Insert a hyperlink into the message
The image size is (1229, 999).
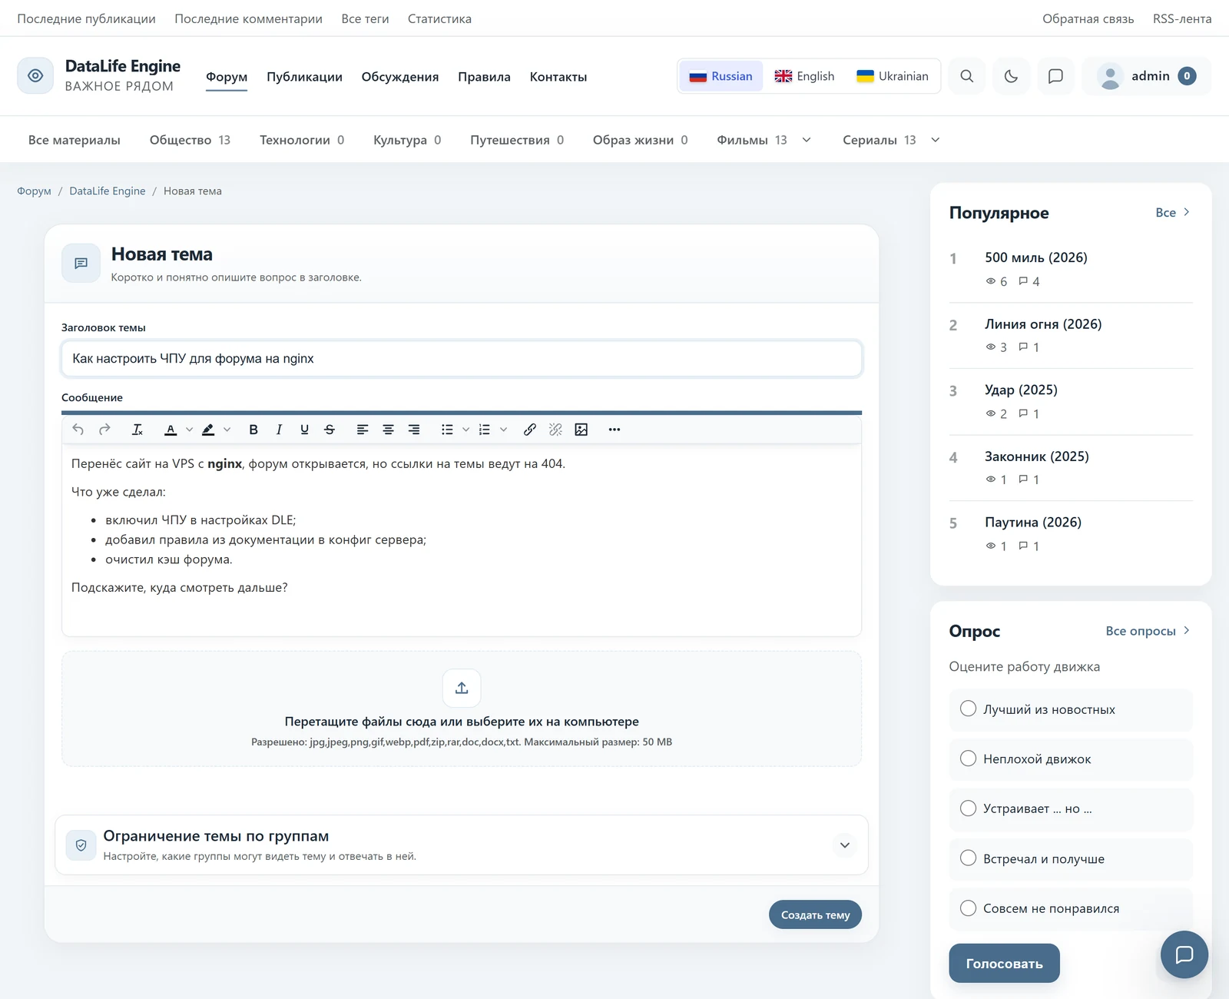pos(530,430)
